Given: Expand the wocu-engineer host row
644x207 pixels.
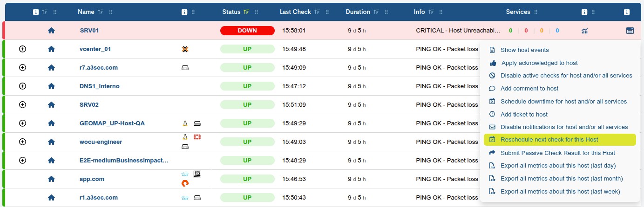Looking at the screenshot, I should click(22, 142).
